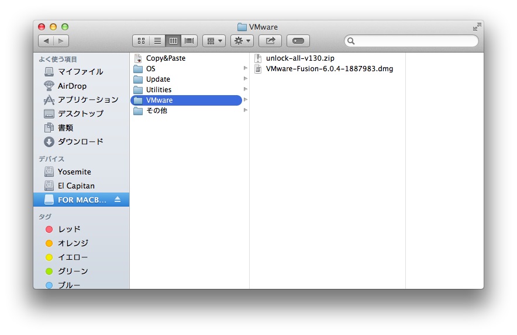Click the よく使う項目 sidebar header

[58, 59]
